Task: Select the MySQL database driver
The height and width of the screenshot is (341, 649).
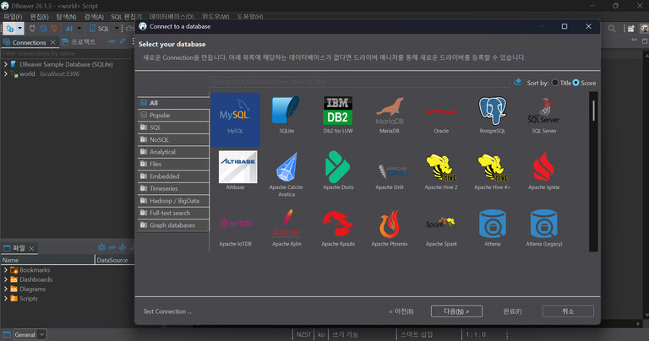Action: (235, 120)
